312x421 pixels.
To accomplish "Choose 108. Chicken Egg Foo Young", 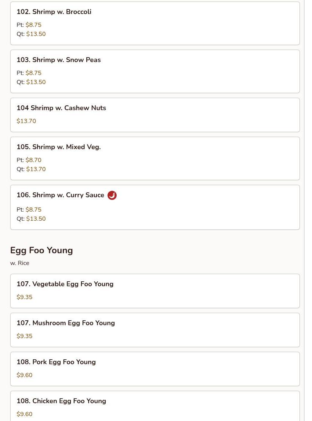I will (155, 406).
